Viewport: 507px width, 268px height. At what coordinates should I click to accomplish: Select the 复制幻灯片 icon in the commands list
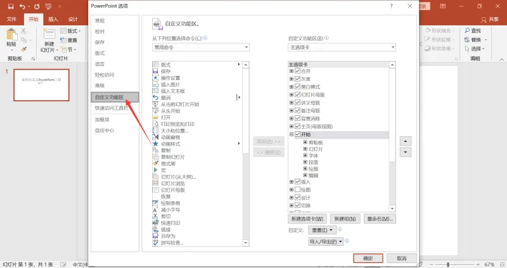coord(155,156)
